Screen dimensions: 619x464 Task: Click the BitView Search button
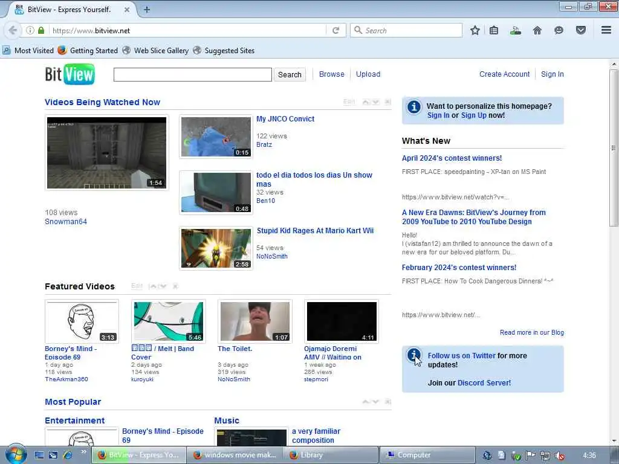(x=290, y=74)
